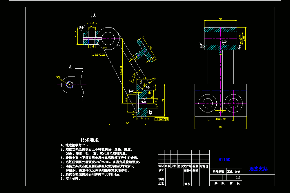
Task: Click the 审核 title block label
Action: [x=161, y=179]
